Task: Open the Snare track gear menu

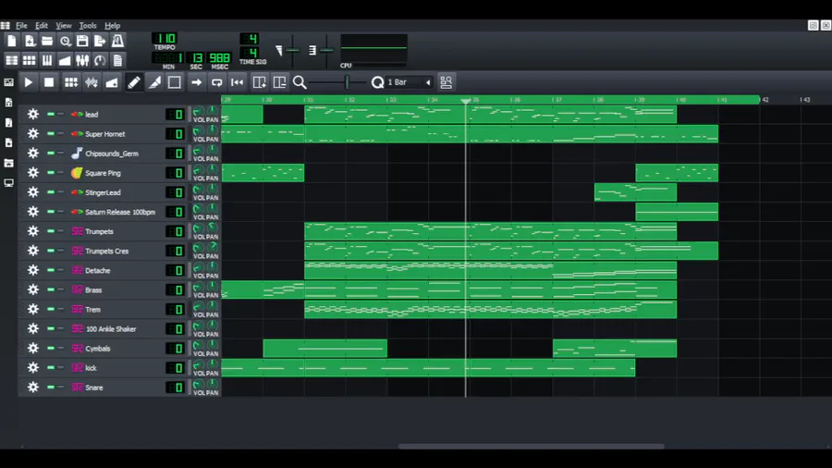Action: click(x=33, y=388)
